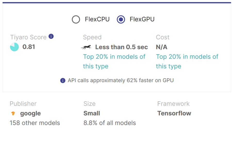Click the Small size value

click(x=92, y=113)
